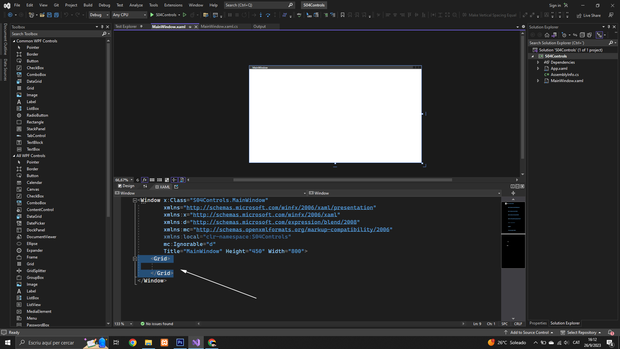This screenshot has height=349, width=620.
Task: Click the designer refresh icon
Action: [x=138, y=180]
